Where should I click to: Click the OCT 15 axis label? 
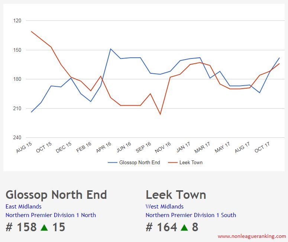[44, 147]
